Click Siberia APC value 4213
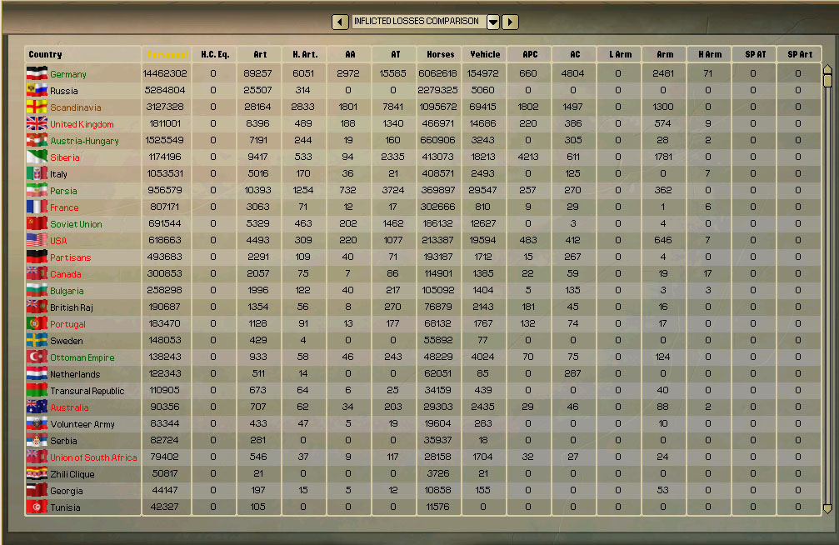This screenshot has height=545, width=839. coord(527,157)
